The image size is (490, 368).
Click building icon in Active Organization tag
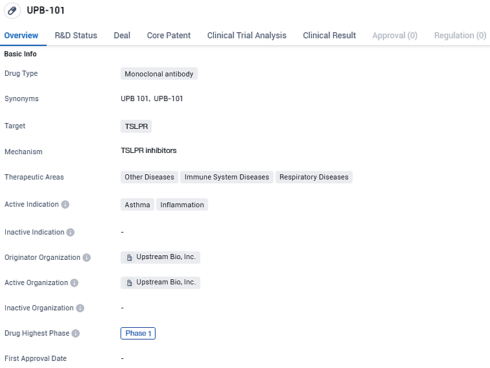click(130, 282)
